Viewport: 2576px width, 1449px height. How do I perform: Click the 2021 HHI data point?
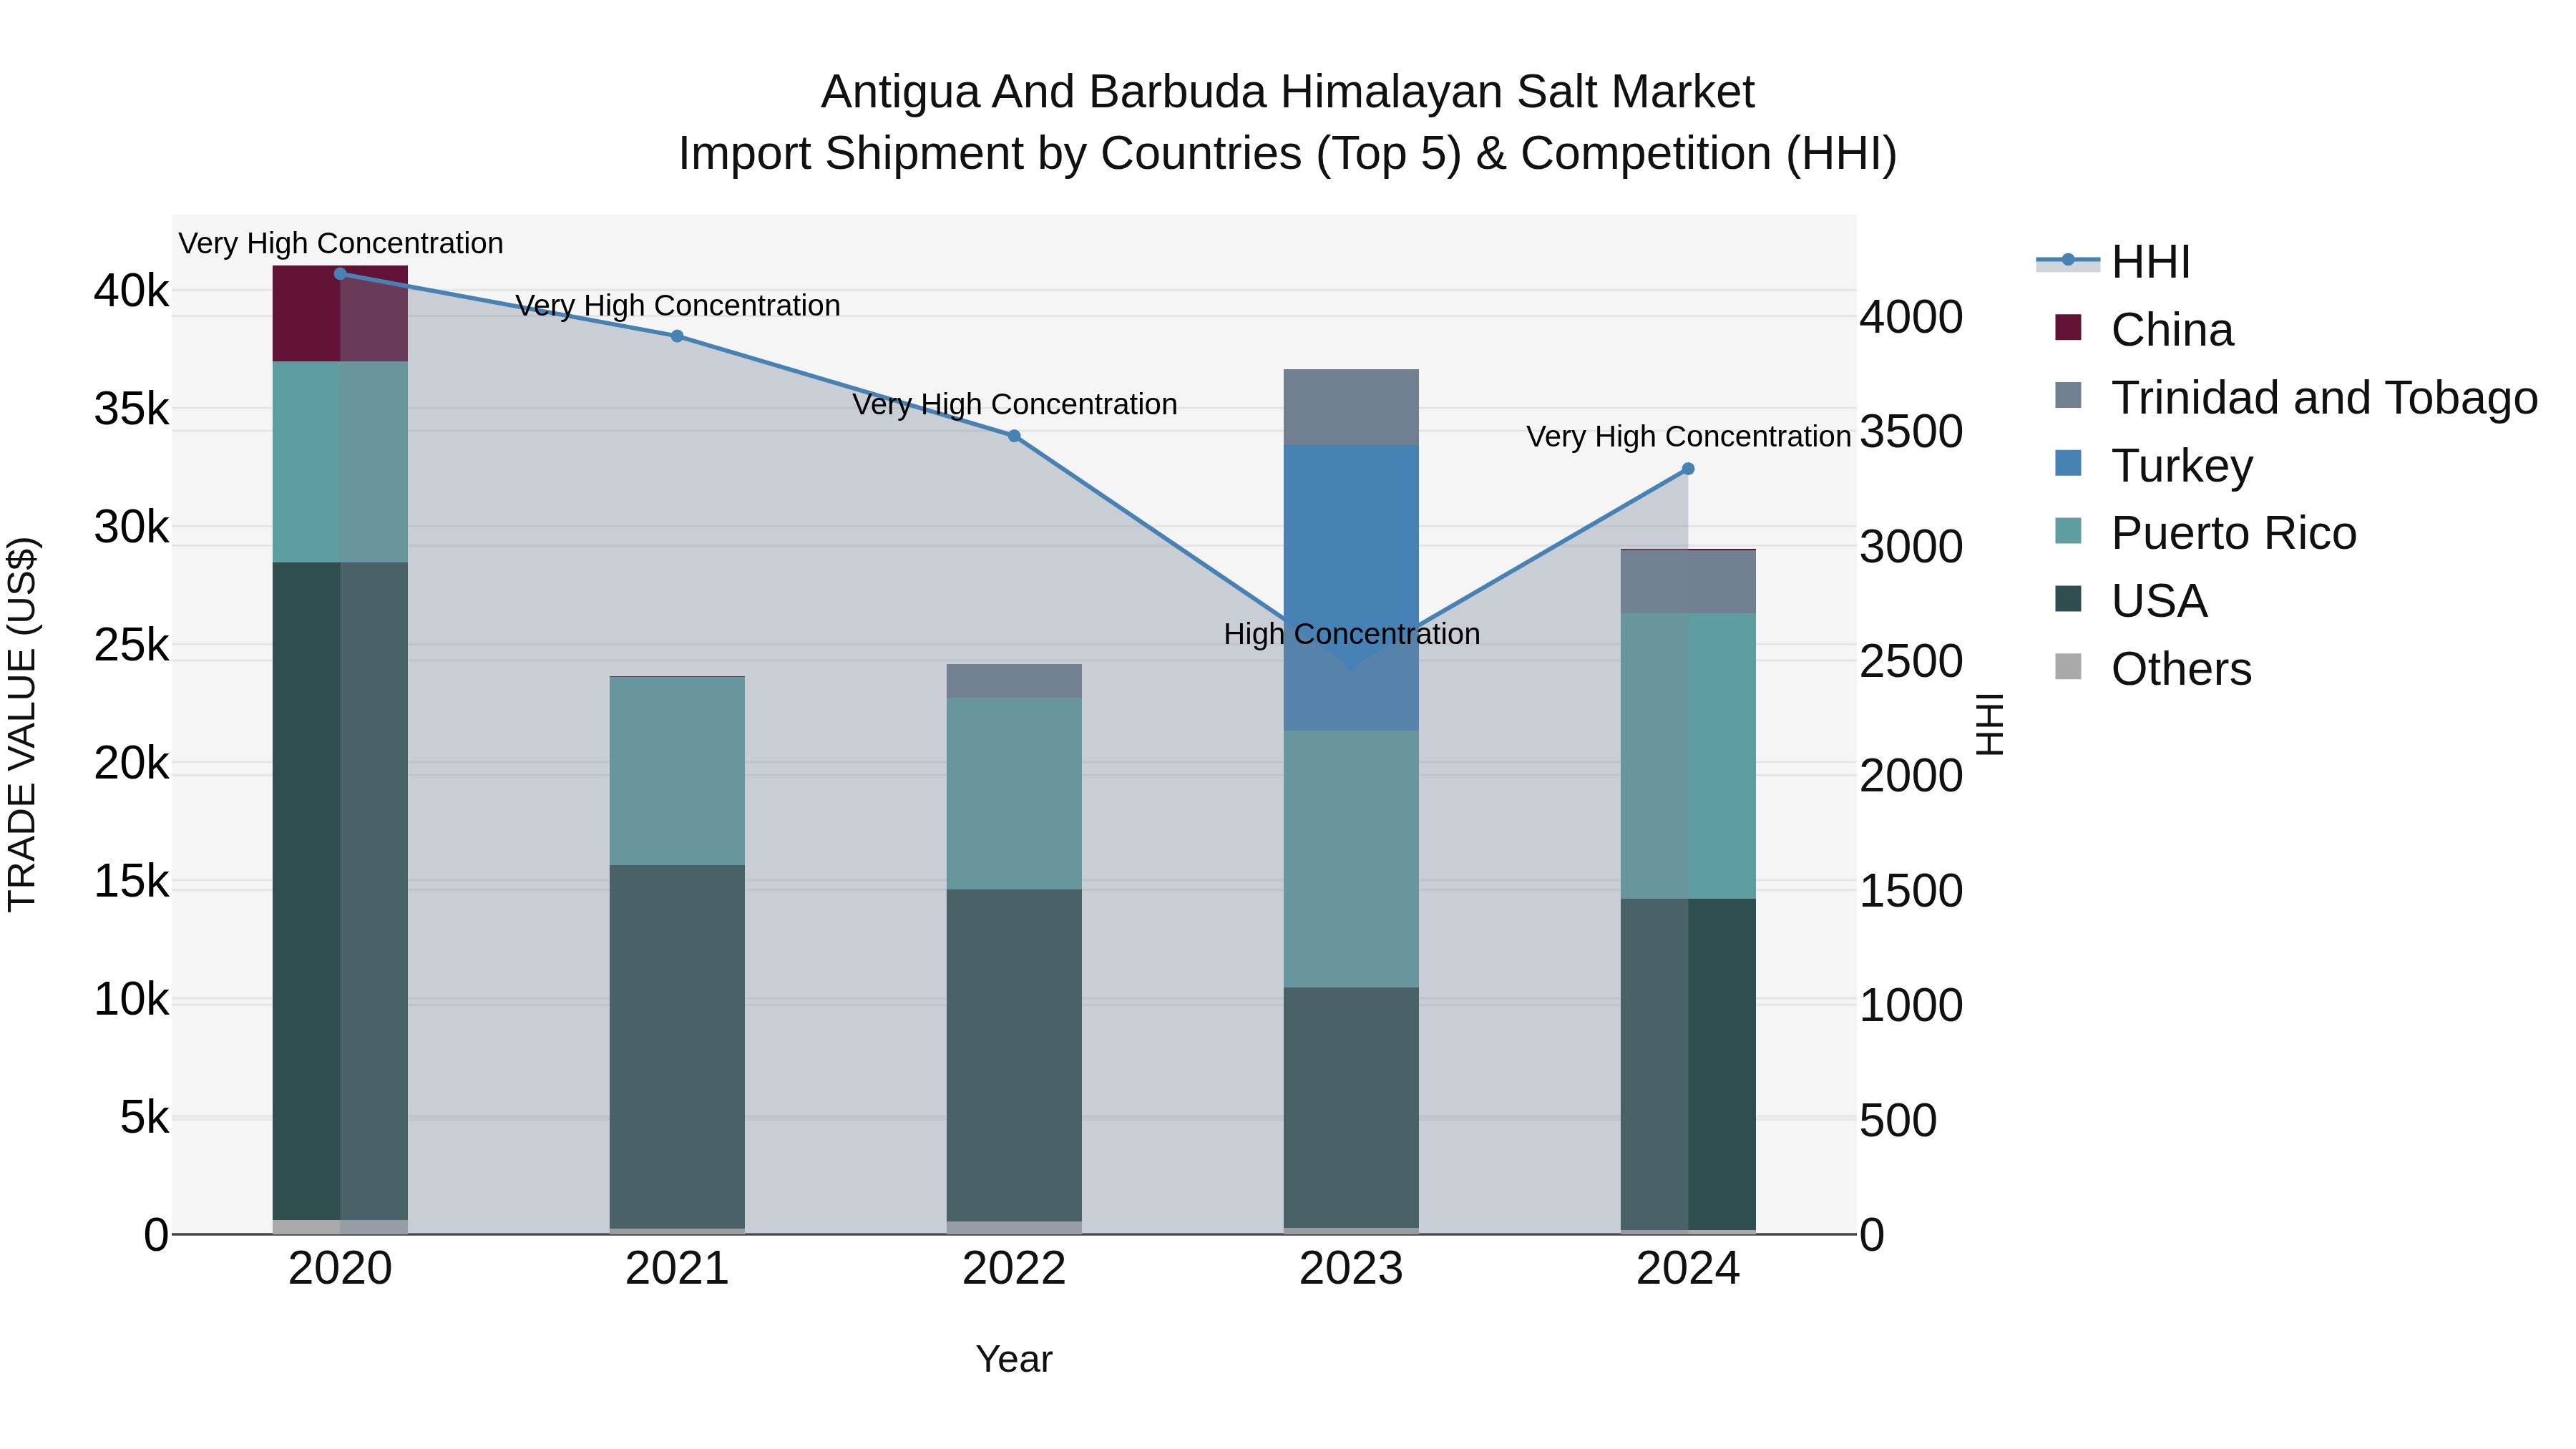[677, 336]
